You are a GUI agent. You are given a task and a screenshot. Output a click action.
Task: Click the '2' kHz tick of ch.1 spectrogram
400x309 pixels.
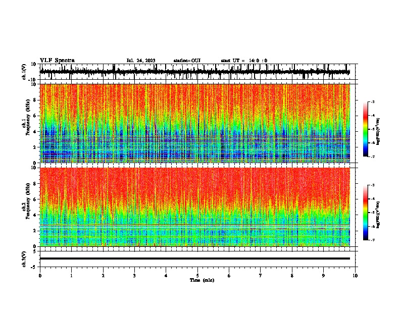[35, 147]
